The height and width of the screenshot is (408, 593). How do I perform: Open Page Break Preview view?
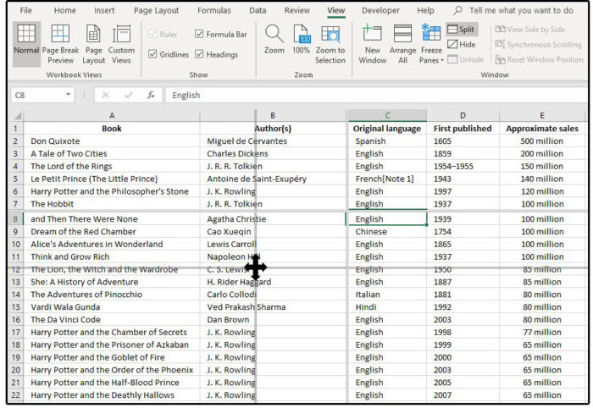tap(60, 44)
